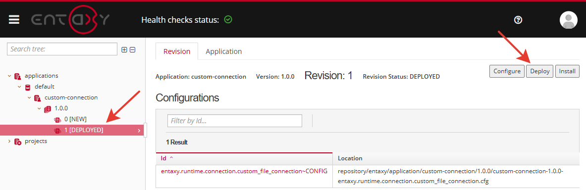The image size is (586, 190).
Task: Switch to the Application tab
Action: (224, 51)
